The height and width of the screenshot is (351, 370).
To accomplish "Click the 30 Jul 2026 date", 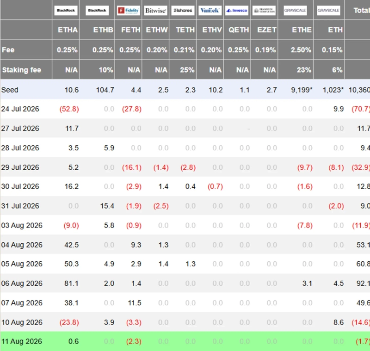I will coord(20,186).
